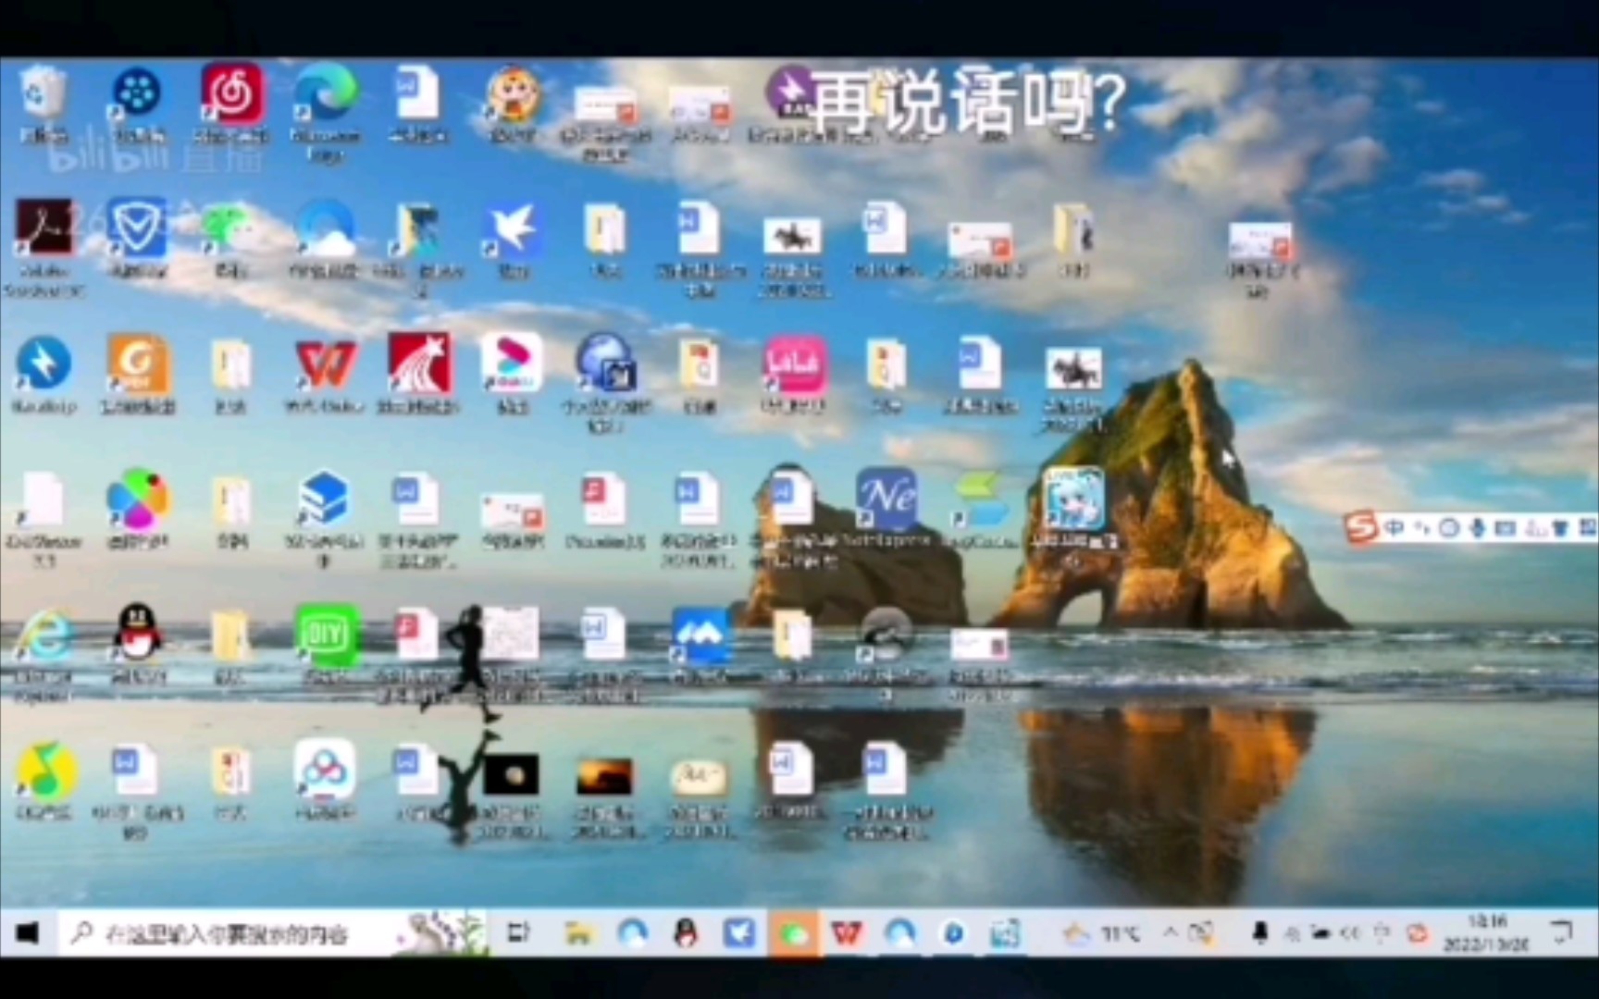Open the anime girl avatar desktop icon
The height and width of the screenshot is (999, 1599).
[x=1072, y=498]
